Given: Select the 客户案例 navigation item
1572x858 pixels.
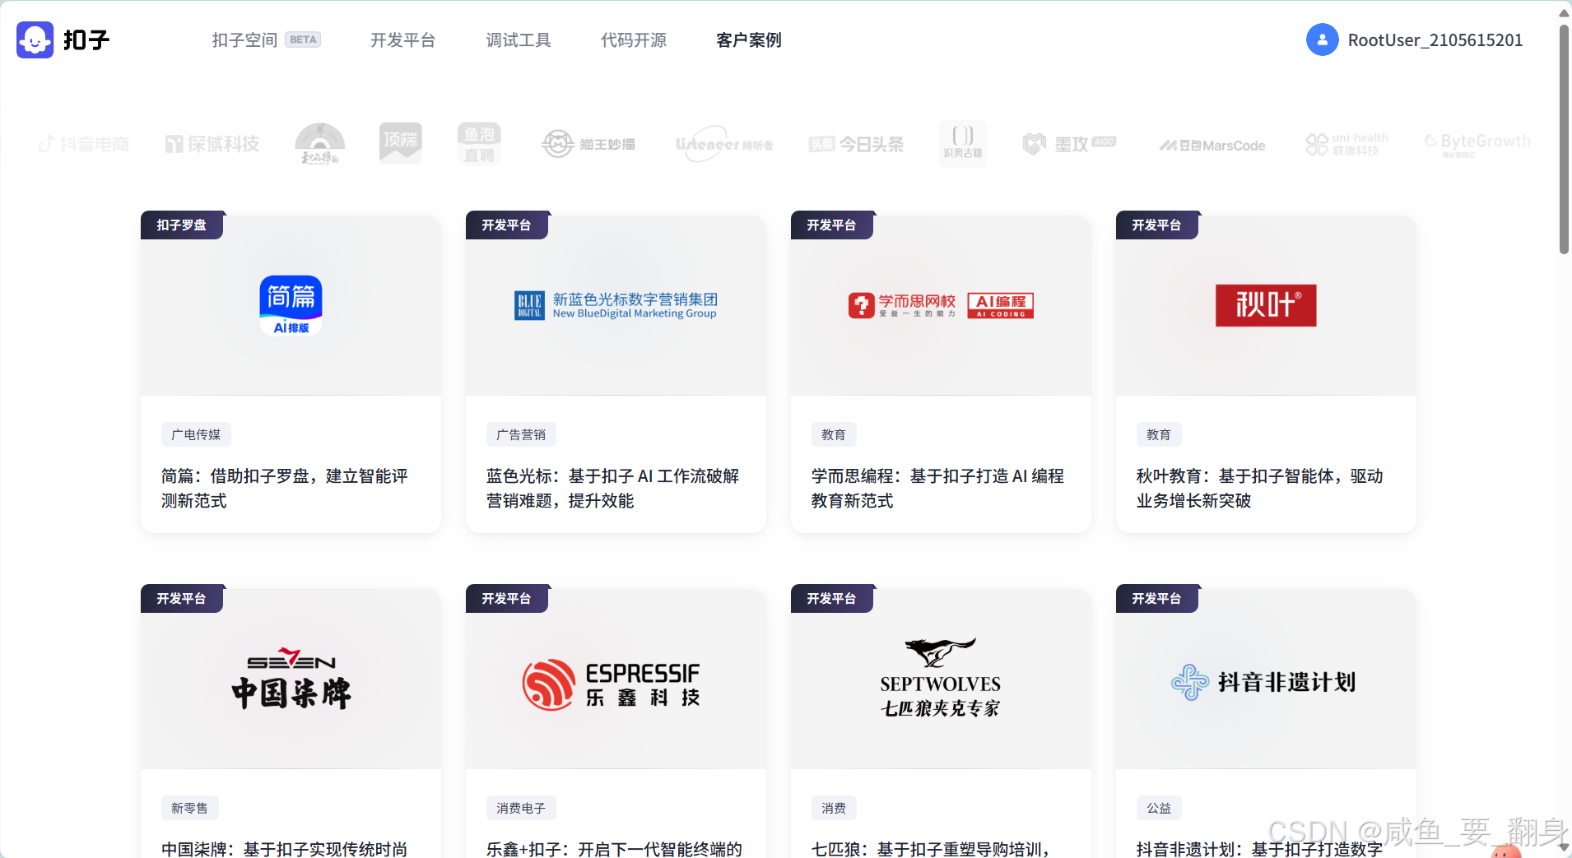Looking at the screenshot, I should [x=748, y=39].
